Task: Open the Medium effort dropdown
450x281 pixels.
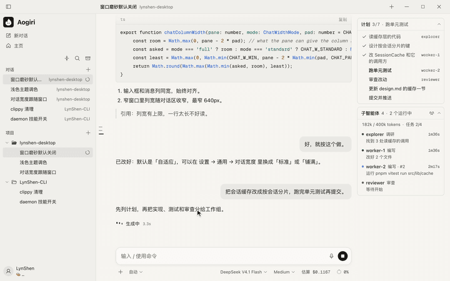Action: coord(284,272)
